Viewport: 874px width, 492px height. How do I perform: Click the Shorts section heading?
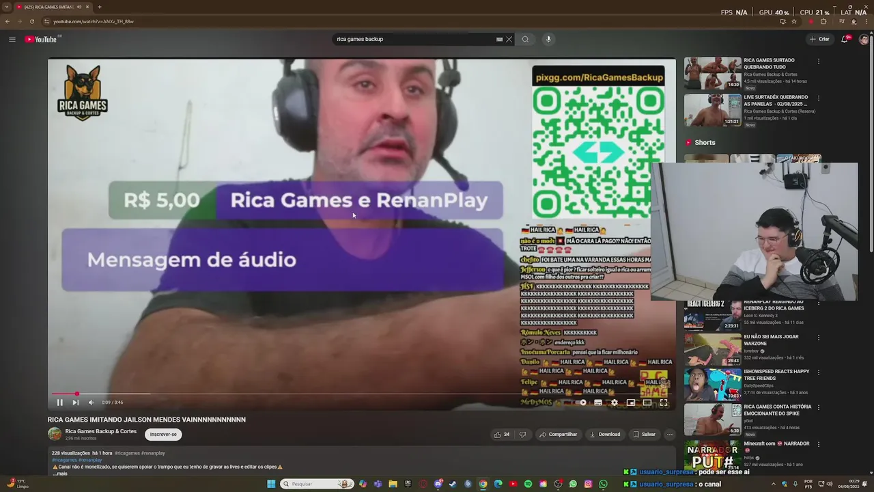[705, 142]
